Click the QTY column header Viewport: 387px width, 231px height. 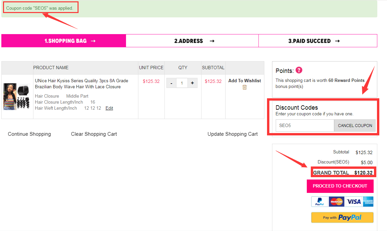183,68
